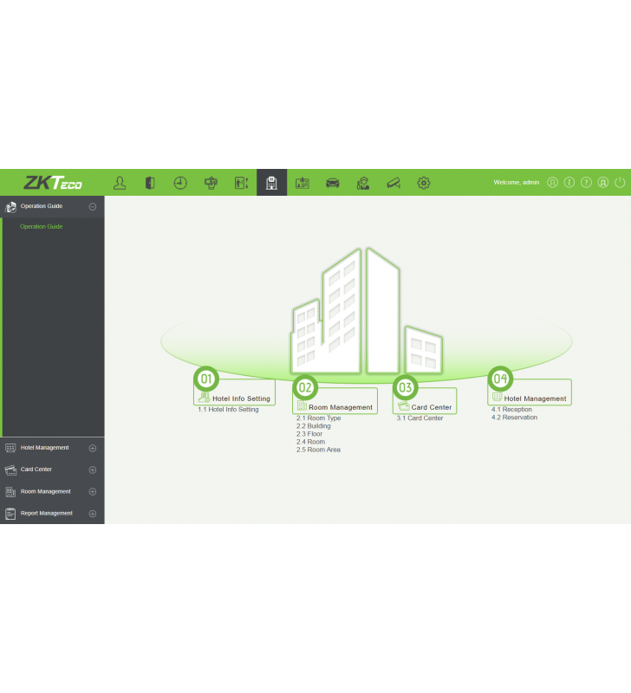
Task: Click the Operation Guide sidebar header label
Action: (x=42, y=206)
